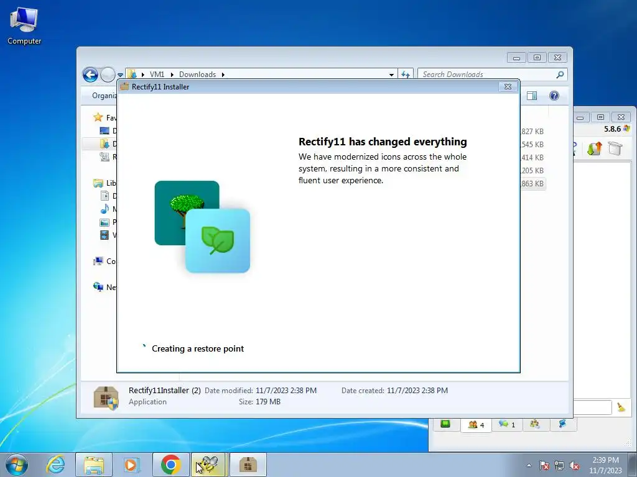
Task: Select Computer in the Explorer navigation pane
Action: (105, 261)
